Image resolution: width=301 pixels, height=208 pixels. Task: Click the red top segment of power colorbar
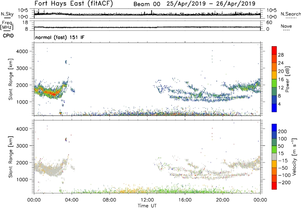[x=274, y=50]
